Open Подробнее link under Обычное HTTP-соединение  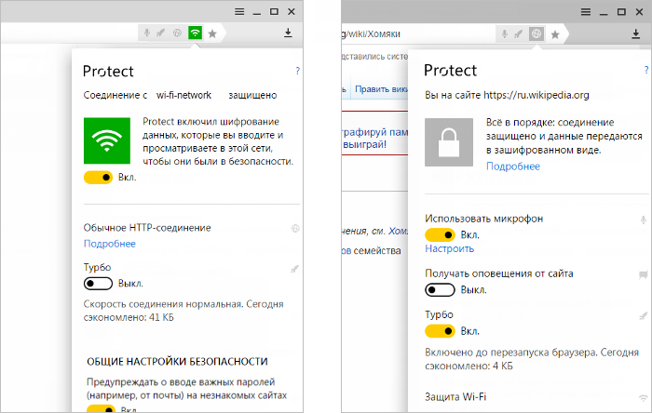pos(110,244)
